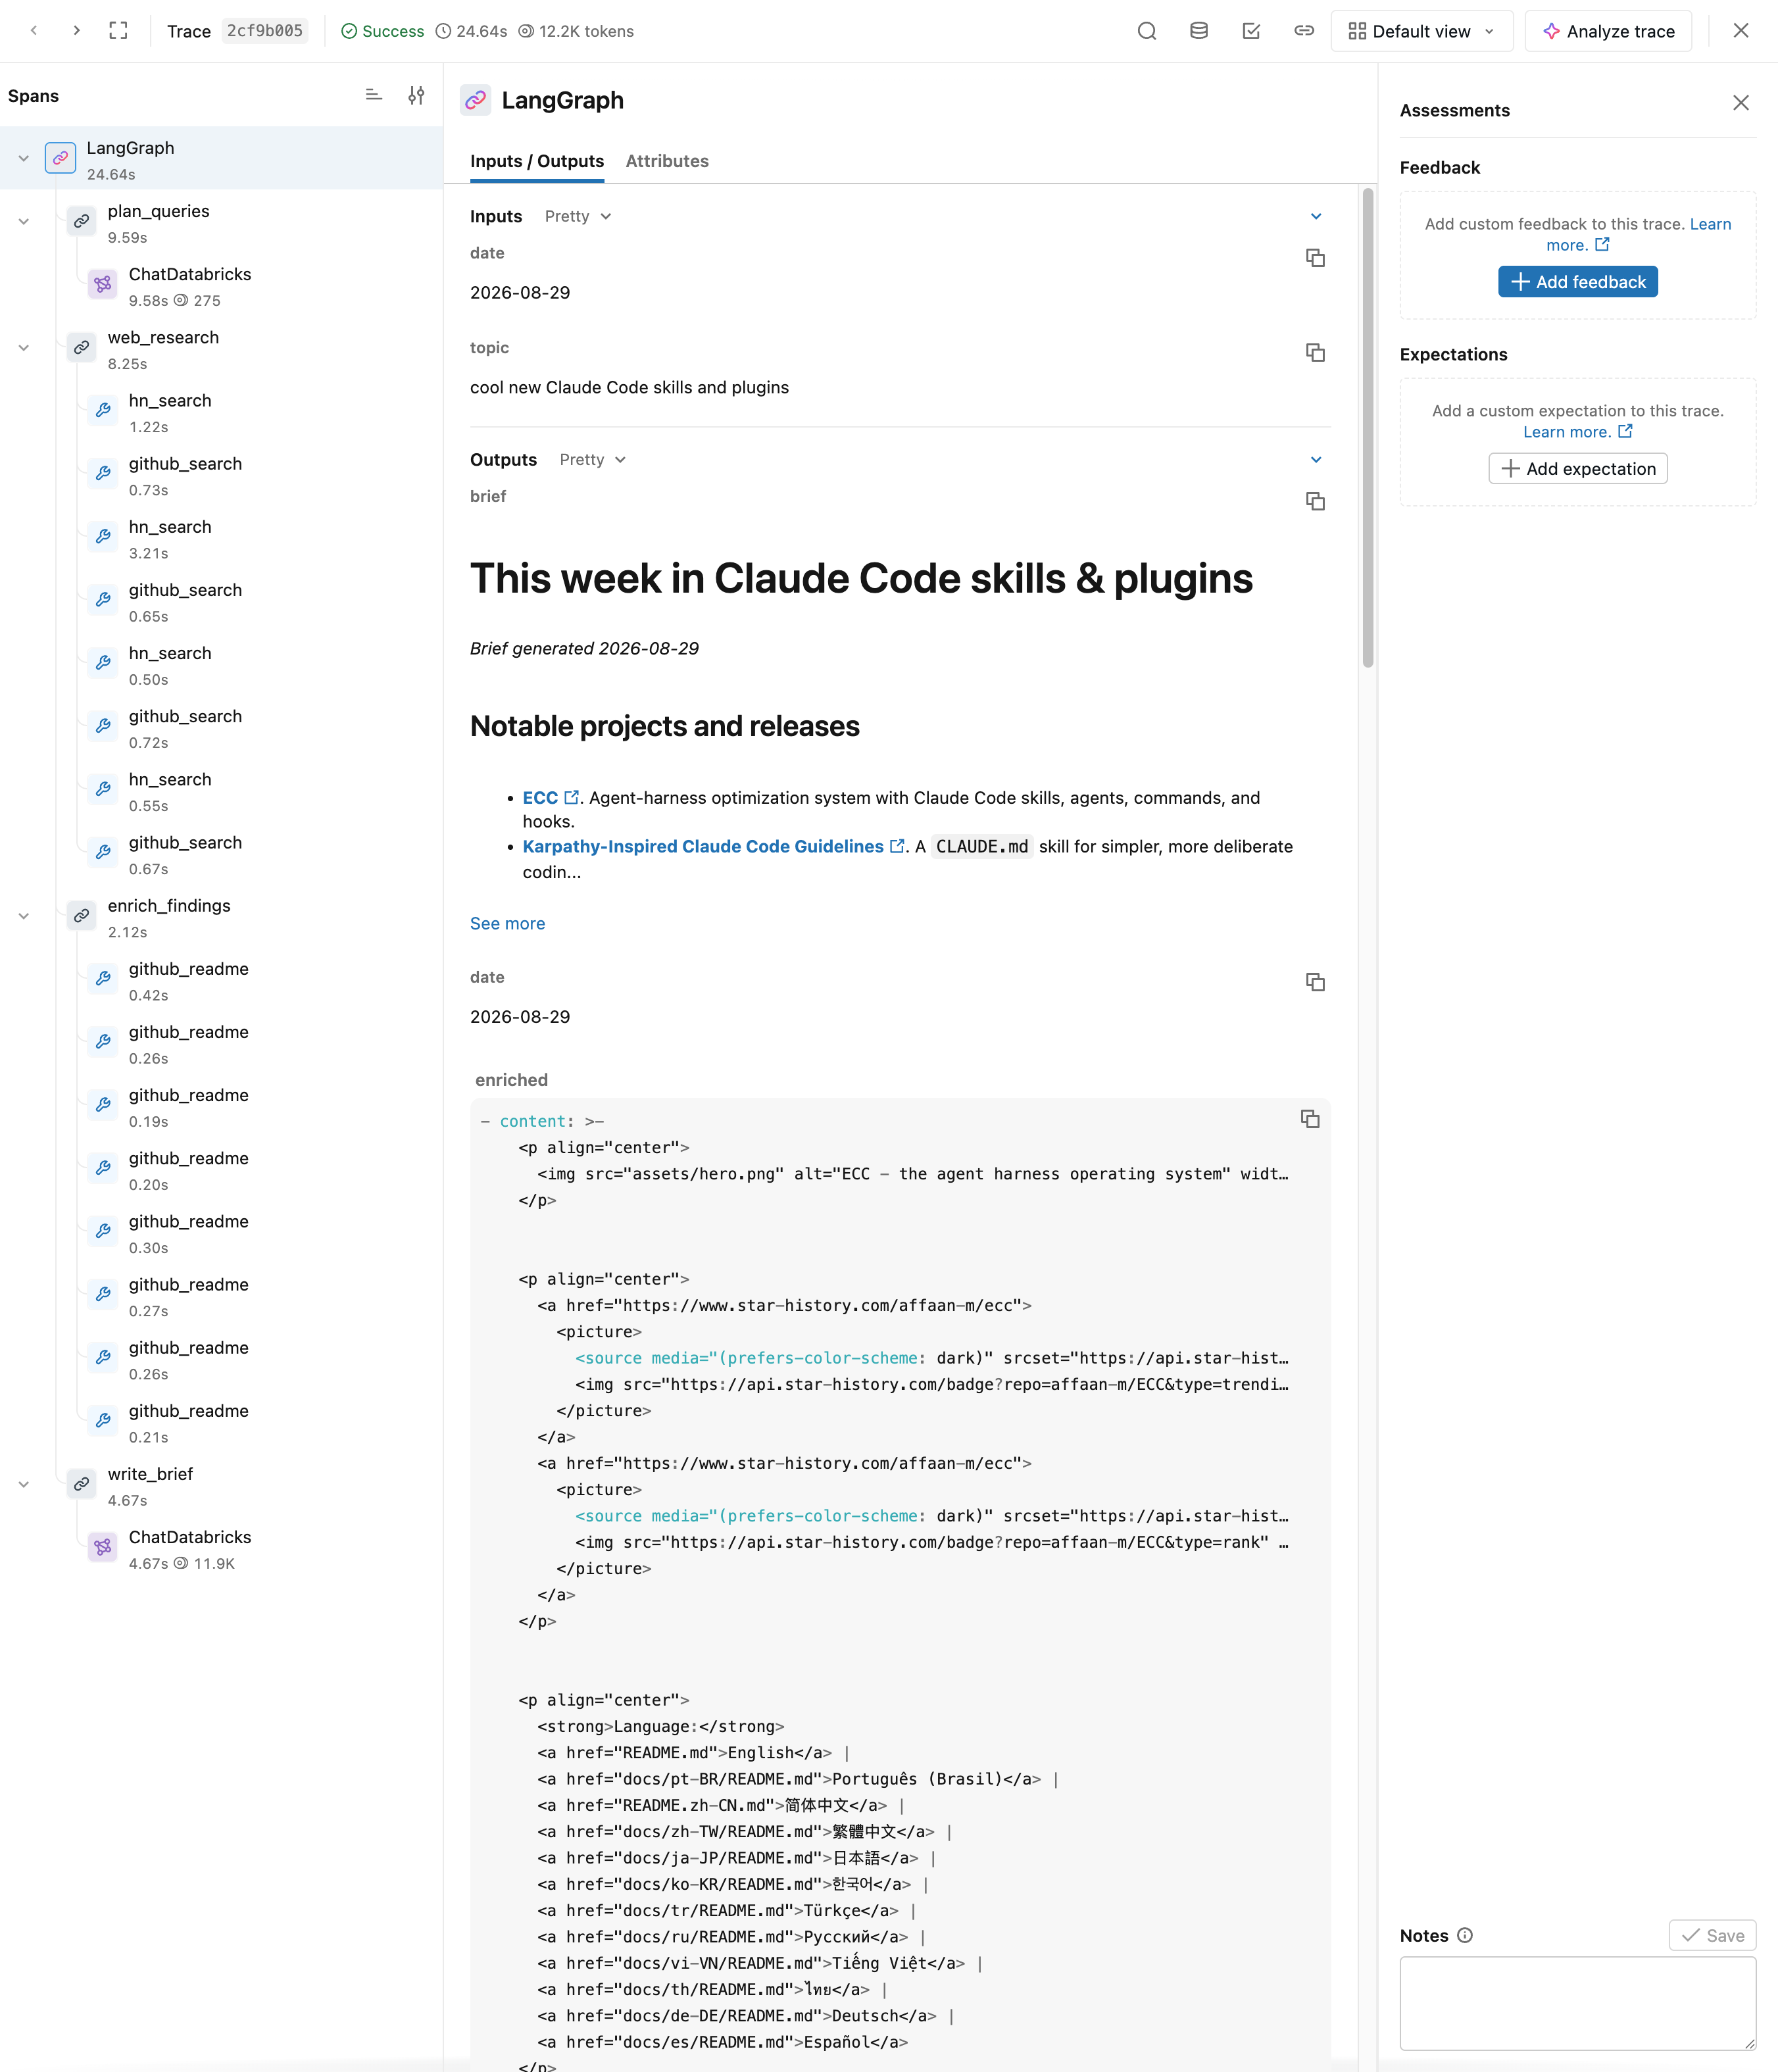Open the ECC project link

coord(550,797)
